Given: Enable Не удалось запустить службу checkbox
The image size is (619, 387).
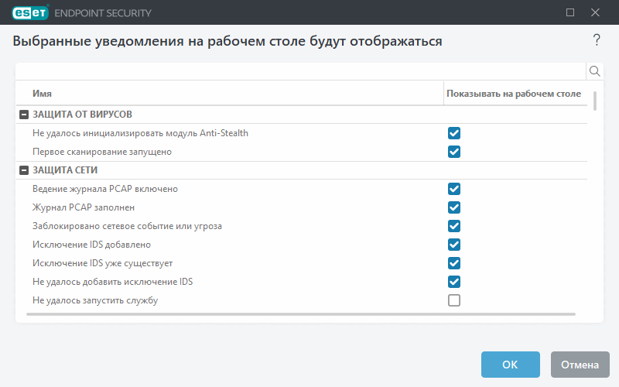Looking at the screenshot, I should click(x=454, y=300).
